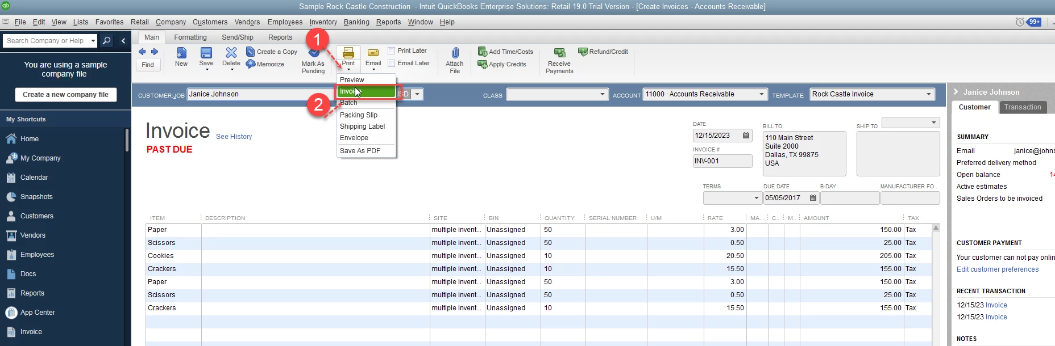Open Vendors menu in menu bar
Screen dimensions: 1055x346
point(247,22)
